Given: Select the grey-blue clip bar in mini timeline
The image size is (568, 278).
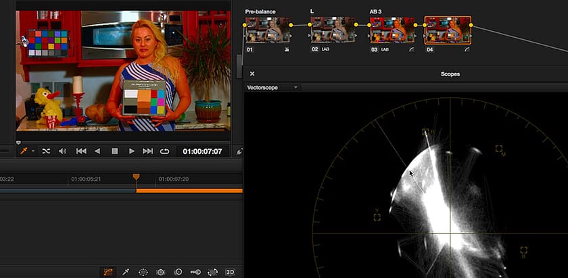Looking at the screenshot, I should [x=68, y=190].
